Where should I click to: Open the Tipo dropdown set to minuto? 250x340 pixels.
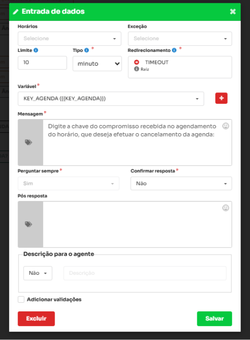click(97, 63)
